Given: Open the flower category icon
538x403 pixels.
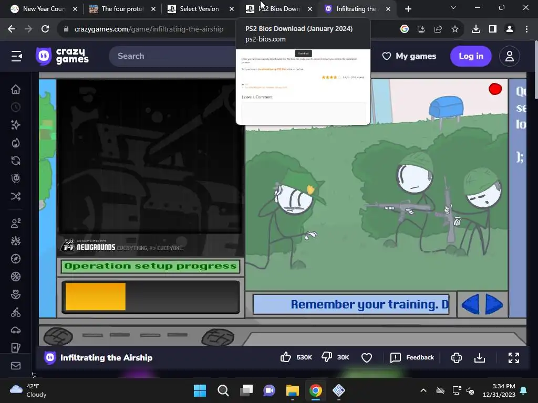Looking at the screenshot, I should (15, 294).
